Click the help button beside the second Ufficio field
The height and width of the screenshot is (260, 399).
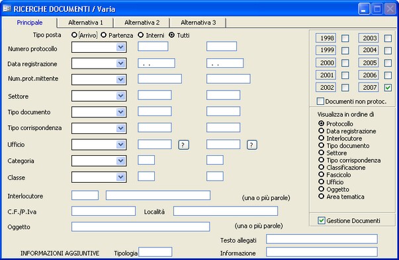(x=251, y=145)
